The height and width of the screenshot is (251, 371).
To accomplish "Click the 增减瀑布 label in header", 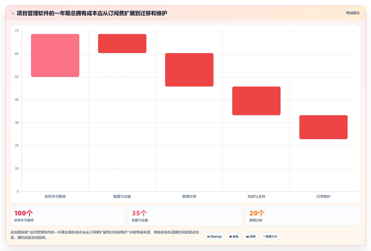I will (x=353, y=13).
